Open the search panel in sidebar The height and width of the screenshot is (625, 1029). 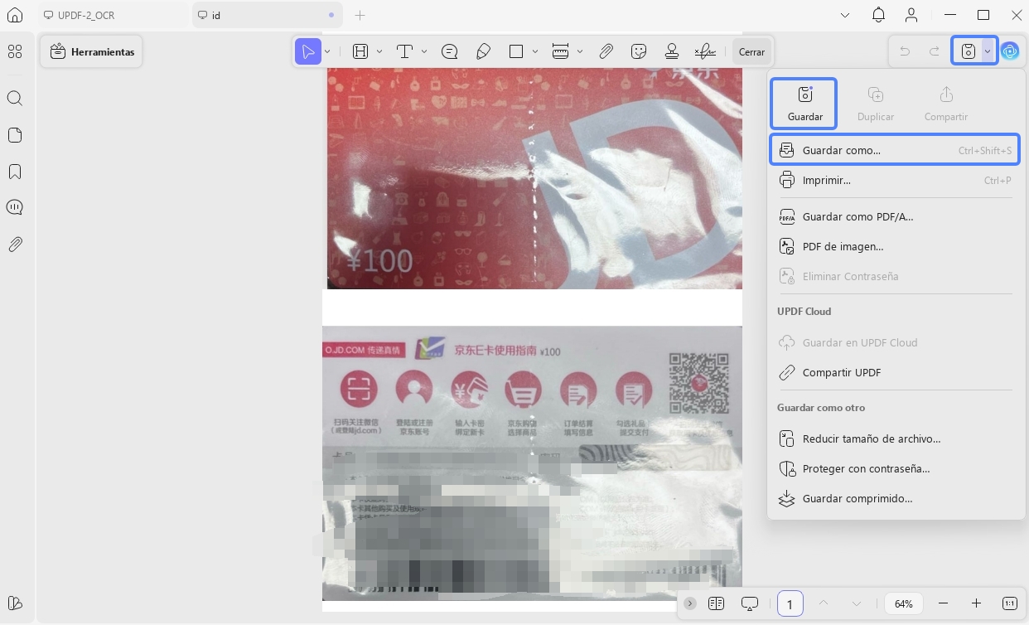click(x=15, y=98)
